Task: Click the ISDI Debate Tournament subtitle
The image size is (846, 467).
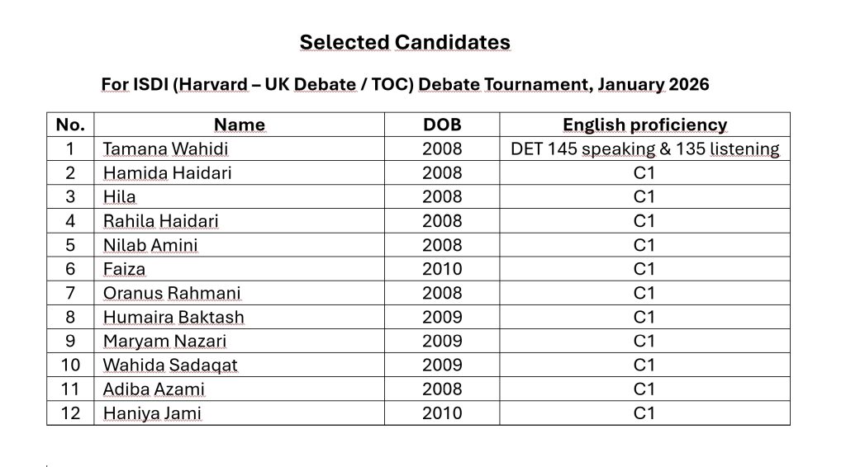Action: 405,84
